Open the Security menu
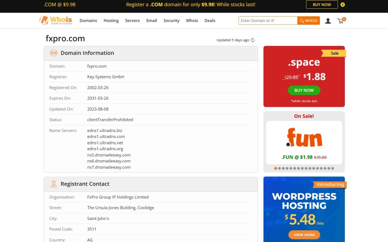 (x=171, y=20)
